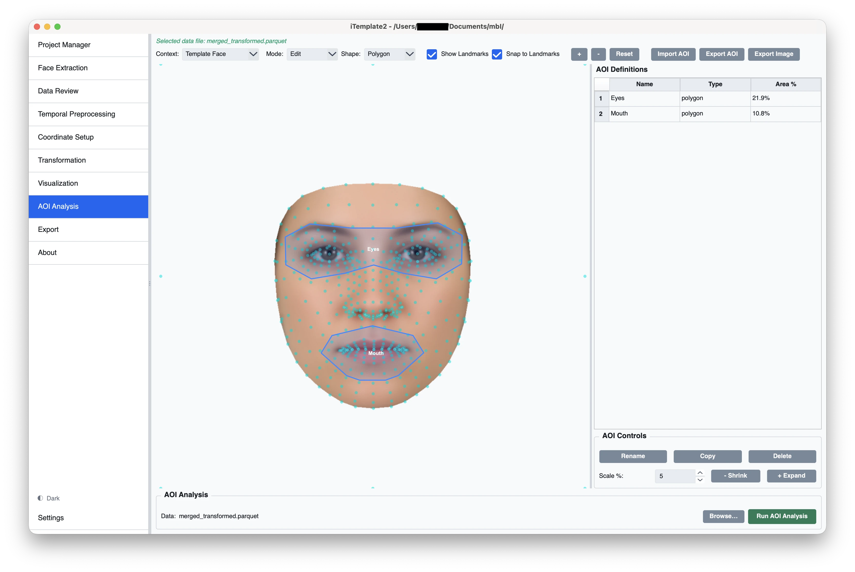
Task: Click the Area % column header
Action: 785,84
